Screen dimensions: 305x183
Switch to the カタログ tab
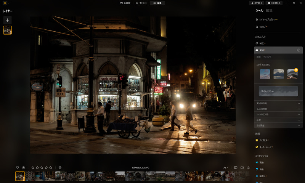tap(125, 3)
